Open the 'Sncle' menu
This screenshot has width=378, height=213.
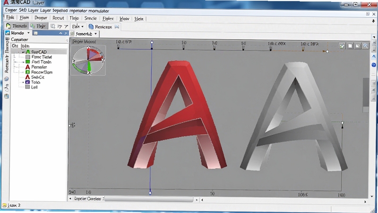click(91, 18)
